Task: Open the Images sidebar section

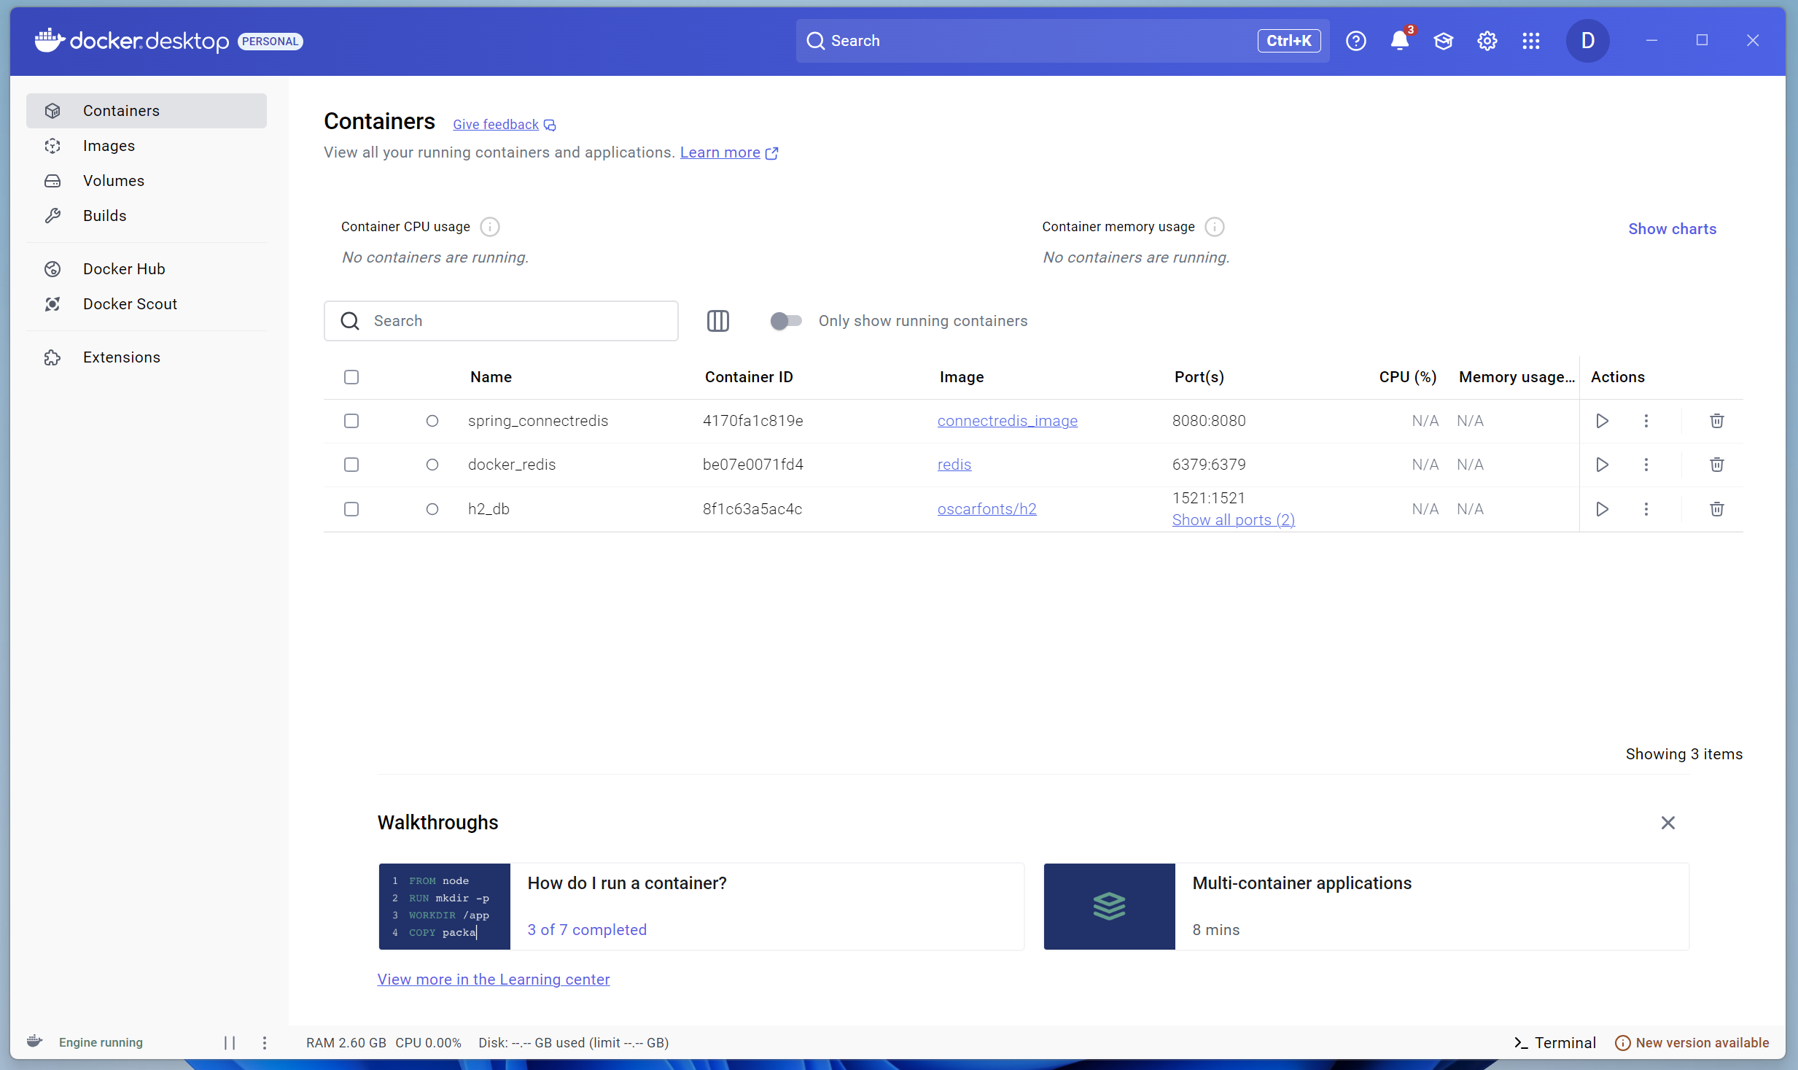Action: click(x=147, y=146)
